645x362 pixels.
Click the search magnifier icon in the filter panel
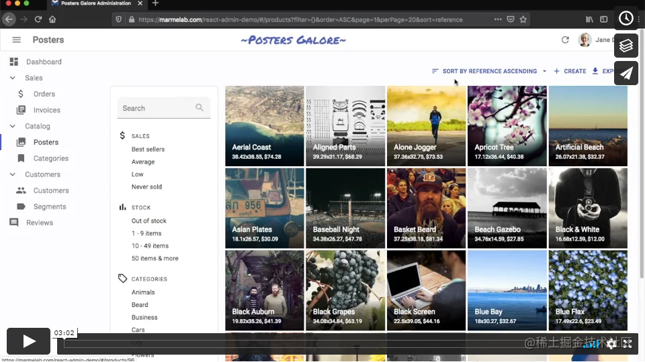[x=200, y=107]
